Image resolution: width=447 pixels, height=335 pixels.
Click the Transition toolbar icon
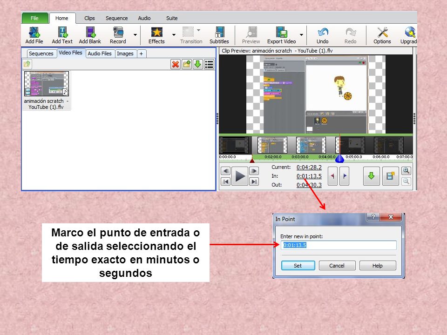[x=188, y=32]
